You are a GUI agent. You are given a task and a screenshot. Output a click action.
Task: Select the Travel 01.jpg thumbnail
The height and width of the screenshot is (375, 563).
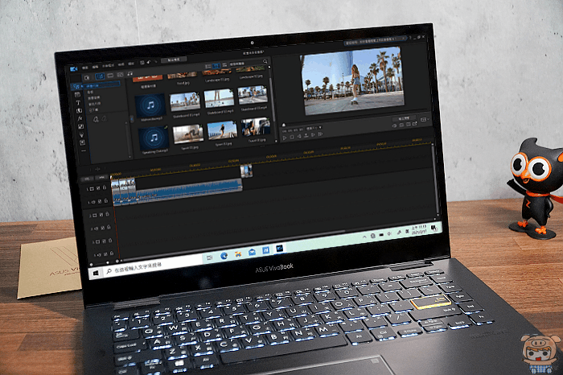pos(256,127)
